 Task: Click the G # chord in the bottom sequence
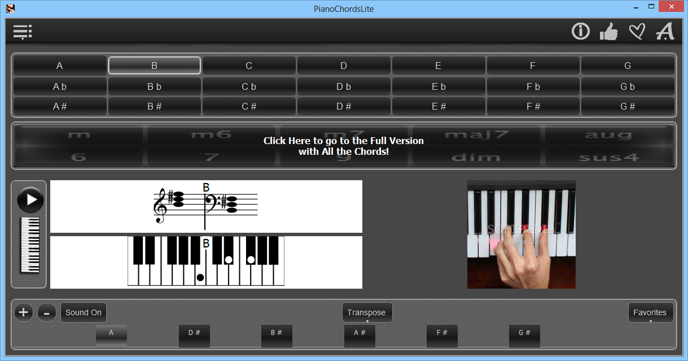pyautogui.click(x=524, y=336)
